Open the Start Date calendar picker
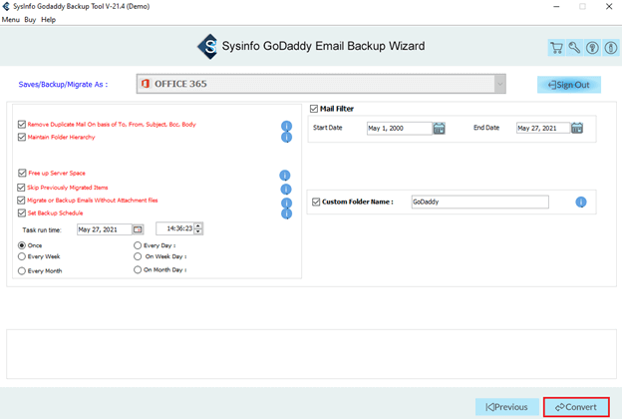Screen dimensions: 622x419 click(439, 129)
